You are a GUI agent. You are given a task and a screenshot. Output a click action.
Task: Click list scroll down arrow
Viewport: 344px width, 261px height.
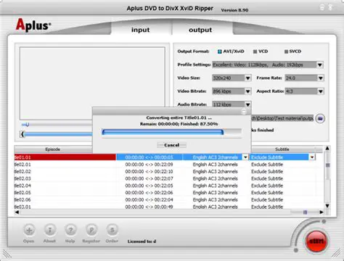[327, 206]
